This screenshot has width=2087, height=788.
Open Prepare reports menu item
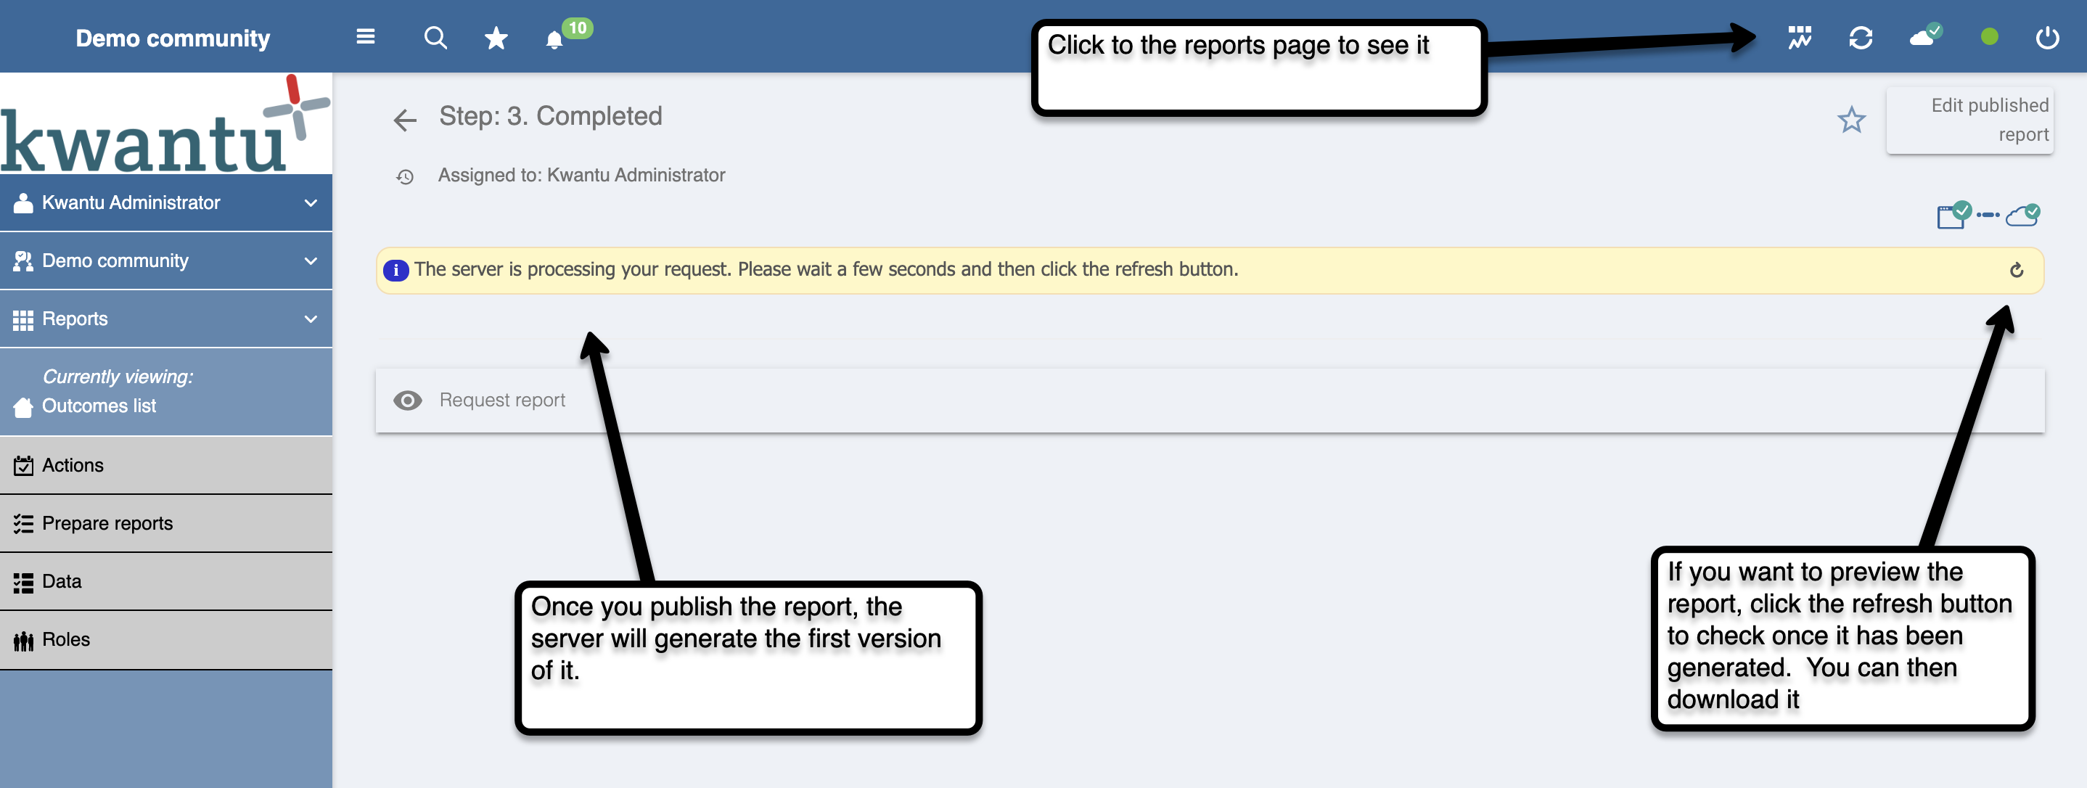107,523
